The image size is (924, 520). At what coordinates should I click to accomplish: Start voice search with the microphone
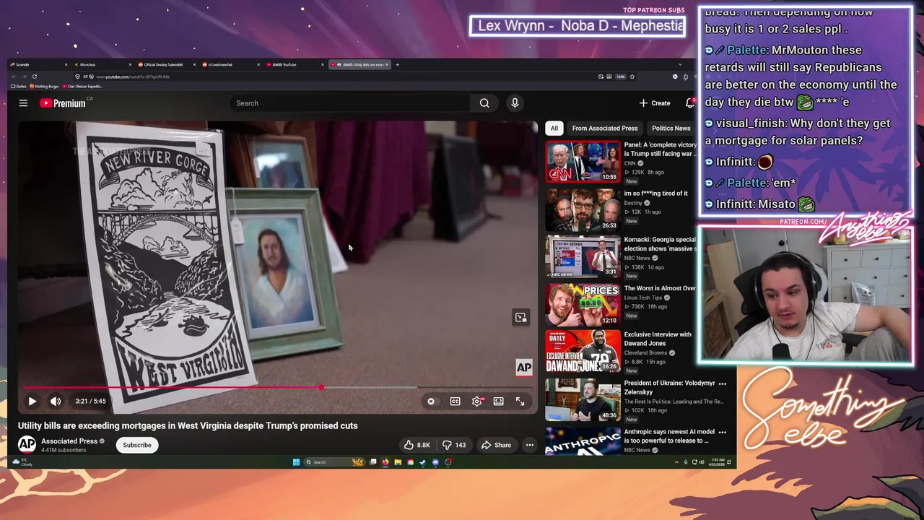[x=515, y=103]
